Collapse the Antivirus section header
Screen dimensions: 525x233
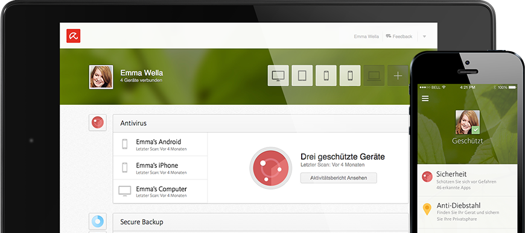tap(261, 123)
